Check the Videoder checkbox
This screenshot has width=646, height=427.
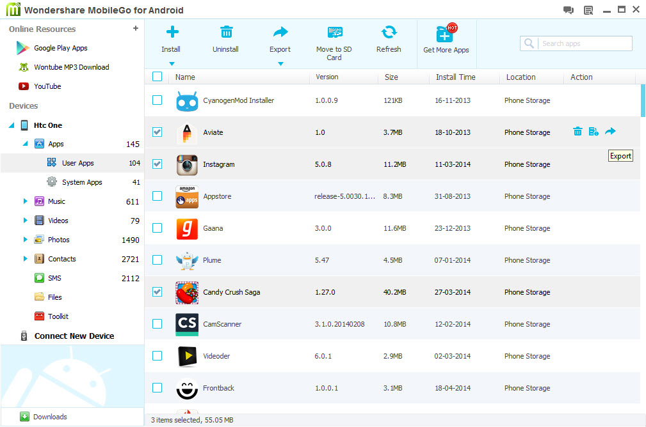click(157, 356)
